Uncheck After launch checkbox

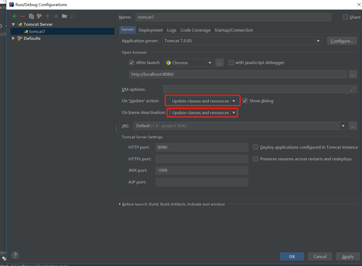pos(132,63)
